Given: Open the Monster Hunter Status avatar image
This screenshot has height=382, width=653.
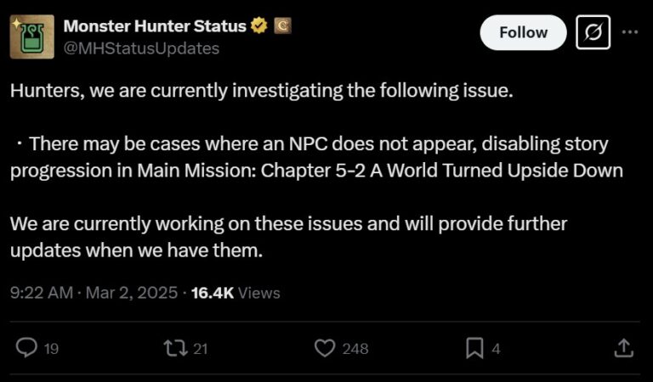Looking at the screenshot, I should (32, 37).
